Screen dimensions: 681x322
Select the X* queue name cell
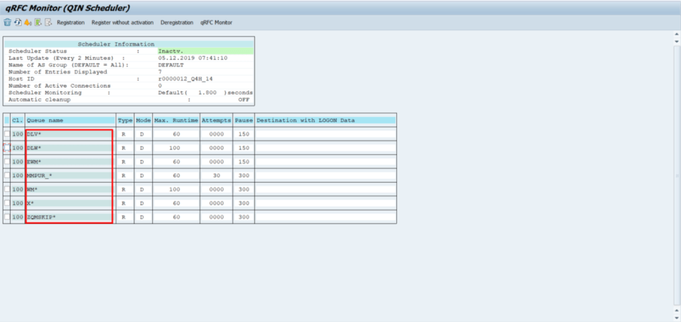click(68, 203)
